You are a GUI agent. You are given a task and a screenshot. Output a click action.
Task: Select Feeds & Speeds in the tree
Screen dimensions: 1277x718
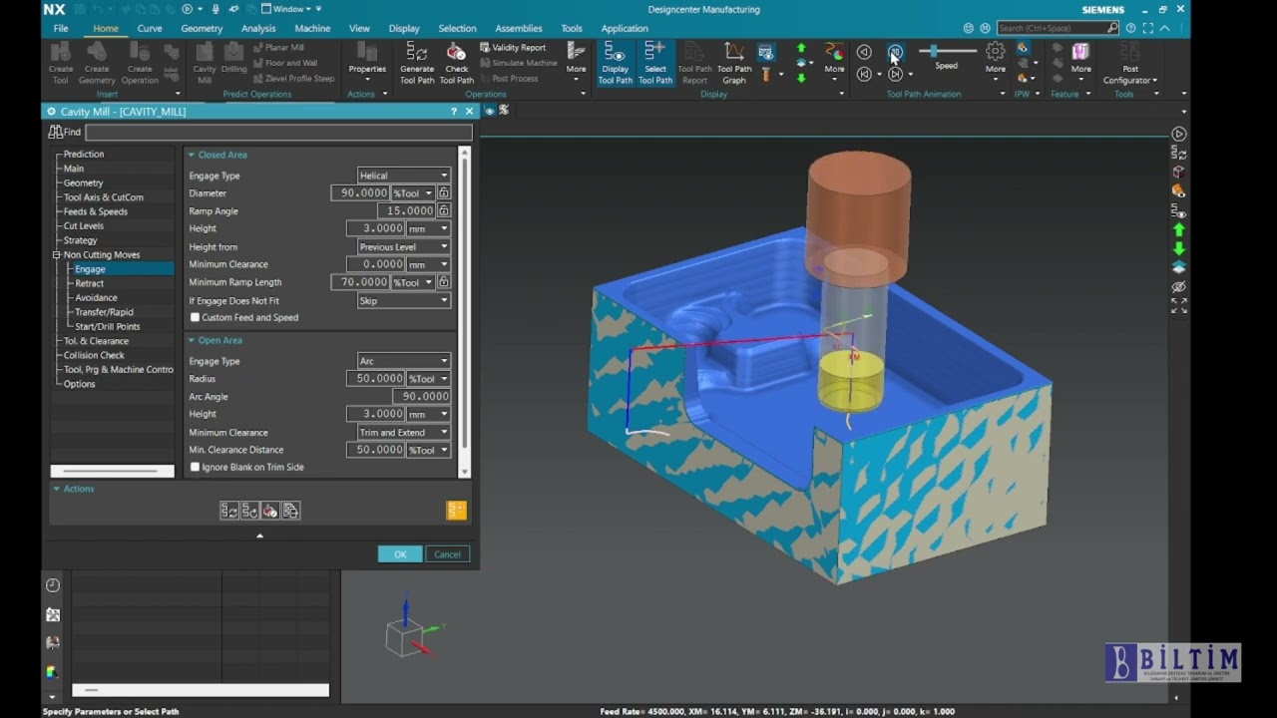tap(96, 211)
